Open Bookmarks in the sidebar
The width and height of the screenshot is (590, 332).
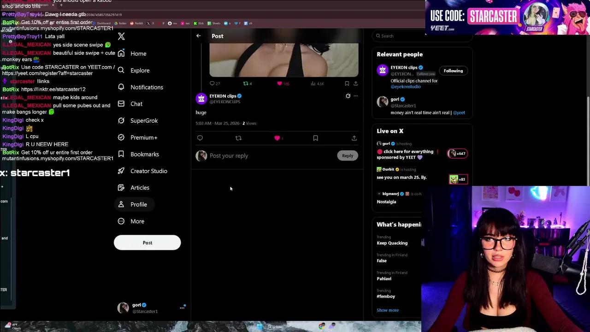point(138,154)
